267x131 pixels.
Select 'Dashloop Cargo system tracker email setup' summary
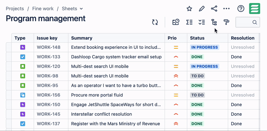(116, 57)
